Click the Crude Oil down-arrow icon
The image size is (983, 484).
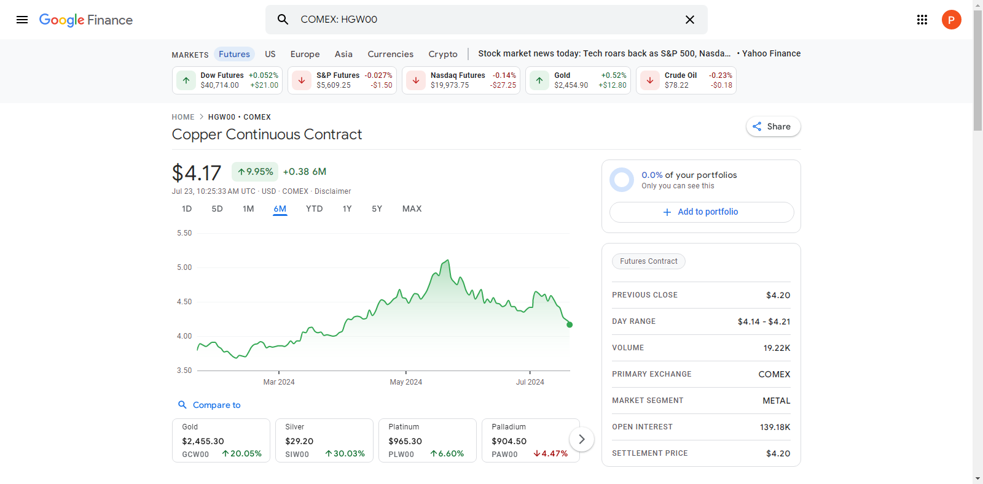(x=650, y=80)
